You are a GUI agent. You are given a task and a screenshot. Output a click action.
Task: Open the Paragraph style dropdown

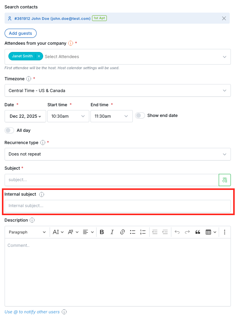[27, 232]
